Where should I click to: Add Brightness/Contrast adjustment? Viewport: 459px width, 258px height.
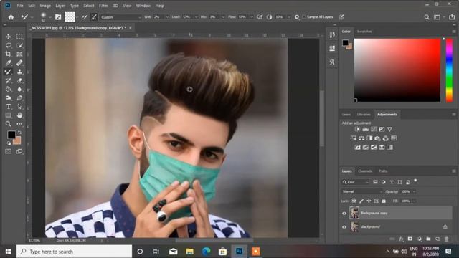click(357, 129)
